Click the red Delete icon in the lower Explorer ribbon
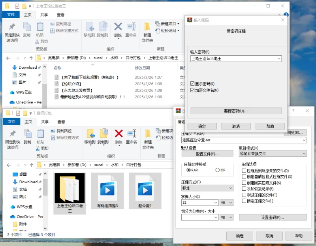The height and width of the screenshot is (246, 316). (118, 133)
